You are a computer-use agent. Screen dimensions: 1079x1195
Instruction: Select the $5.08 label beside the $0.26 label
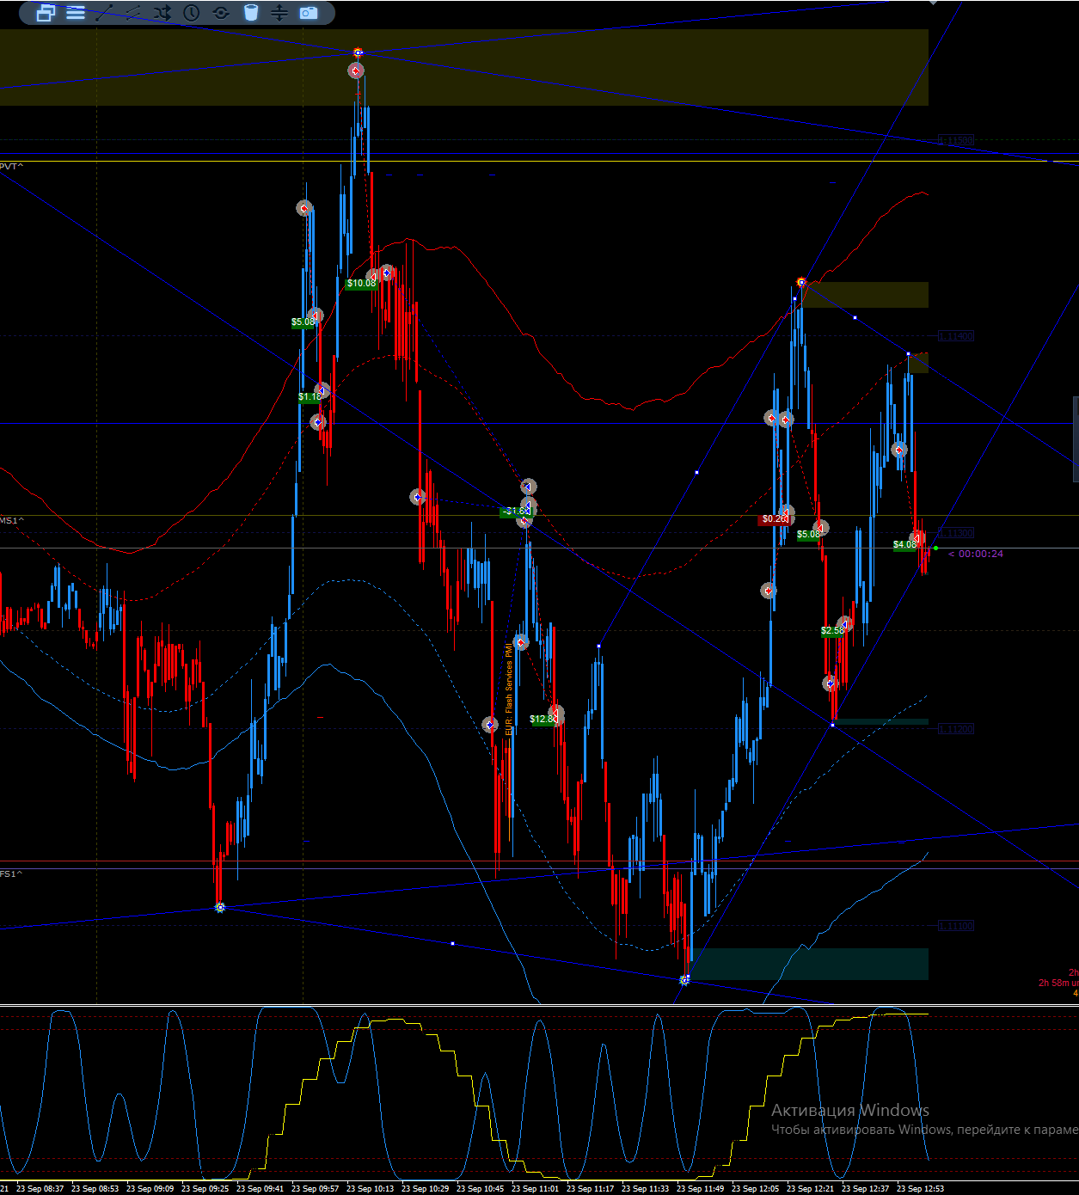coord(808,535)
